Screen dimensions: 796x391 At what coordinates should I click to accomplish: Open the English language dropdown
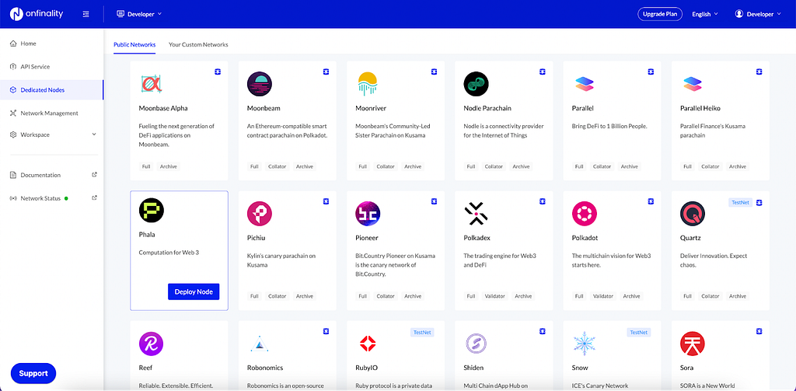(x=704, y=14)
